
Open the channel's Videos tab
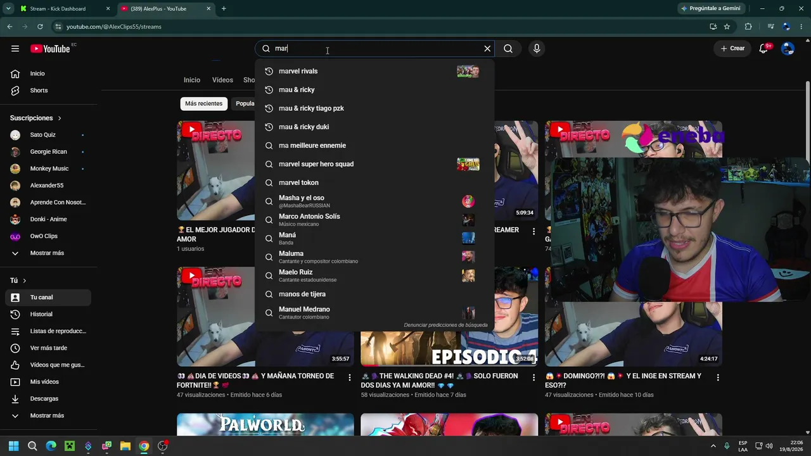tap(222, 80)
